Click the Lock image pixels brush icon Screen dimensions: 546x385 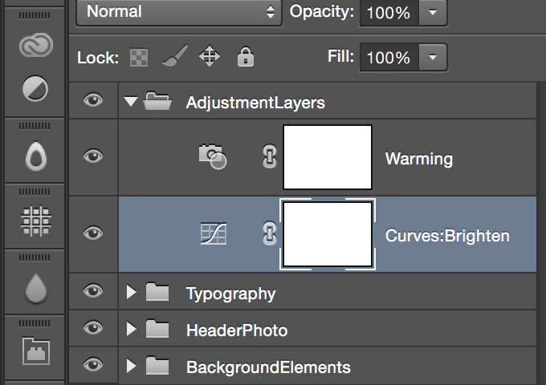(175, 55)
